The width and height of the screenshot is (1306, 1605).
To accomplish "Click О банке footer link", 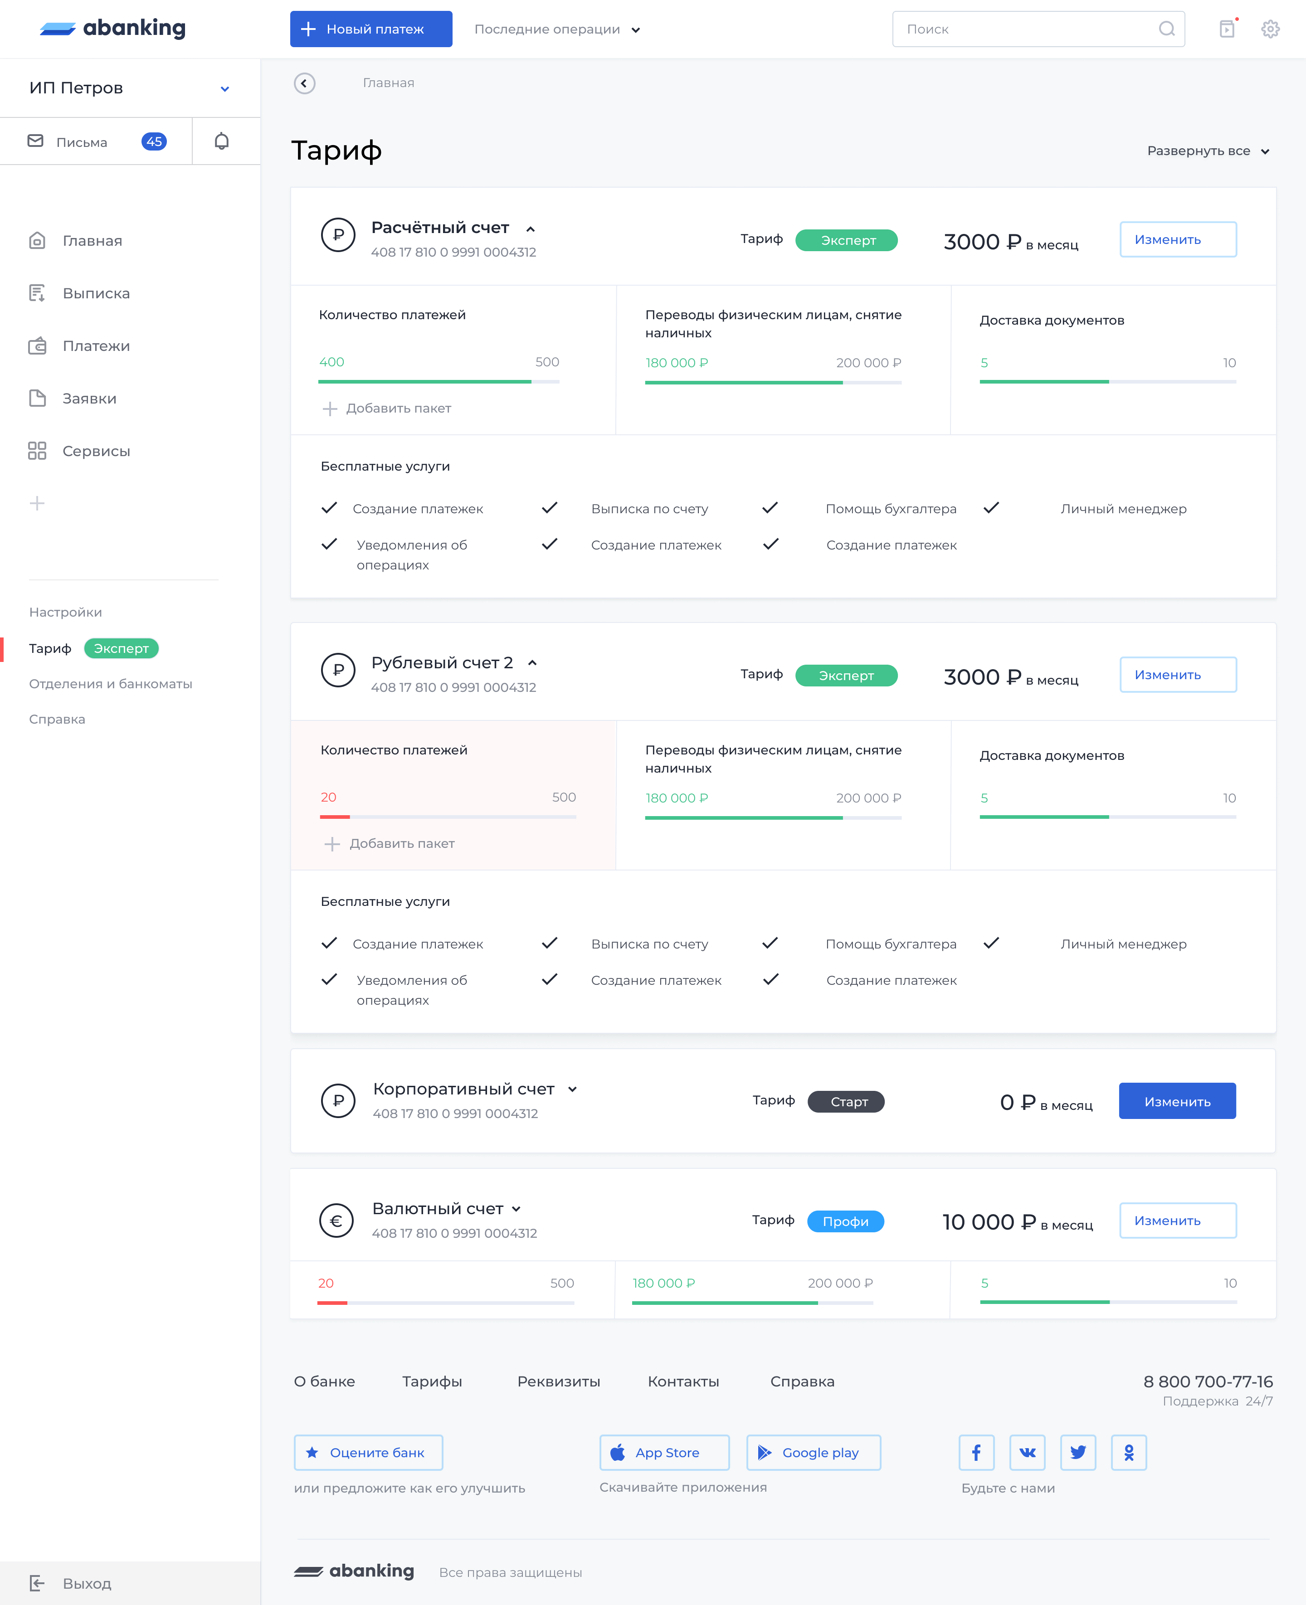I will click(324, 1381).
